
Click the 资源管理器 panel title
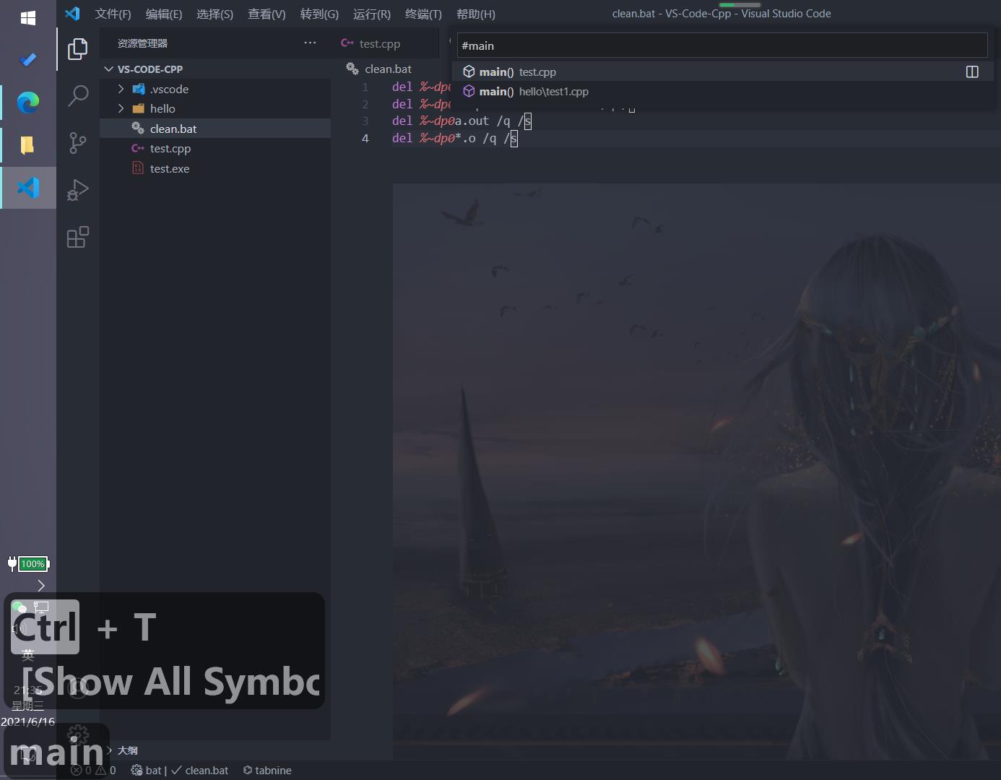click(x=142, y=43)
